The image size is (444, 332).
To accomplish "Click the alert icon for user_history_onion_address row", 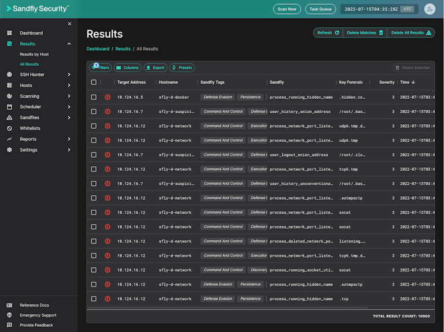I will pyautogui.click(x=108, y=111).
